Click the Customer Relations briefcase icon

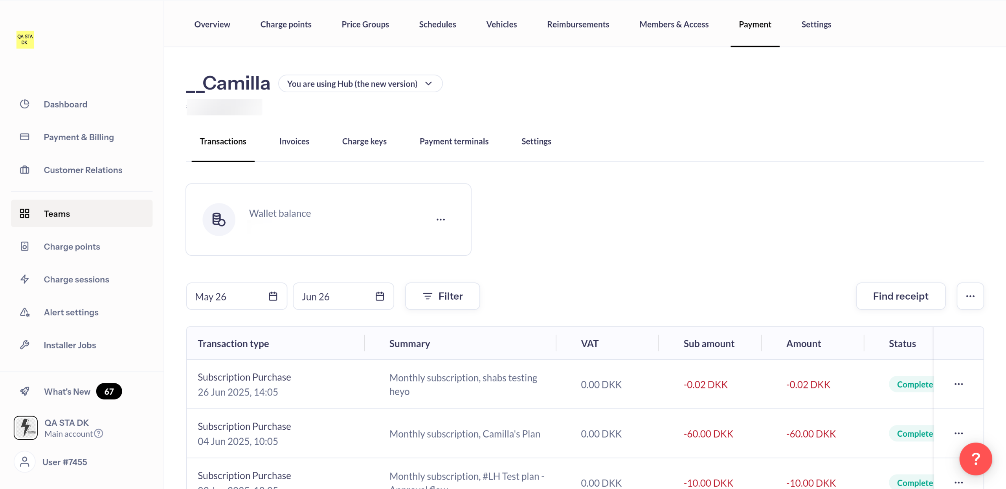[x=24, y=170]
